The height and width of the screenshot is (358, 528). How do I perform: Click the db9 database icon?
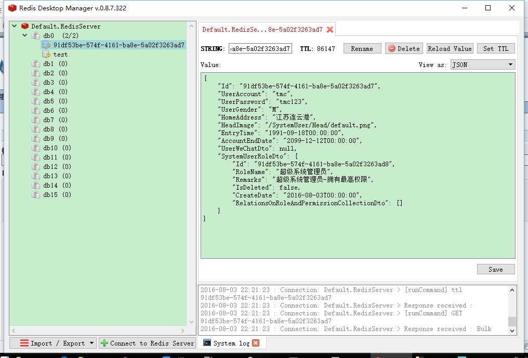click(x=36, y=138)
